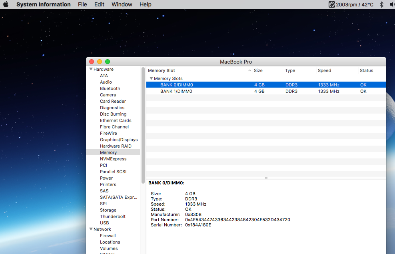Click the MacBook Pro window title

point(236,62)
